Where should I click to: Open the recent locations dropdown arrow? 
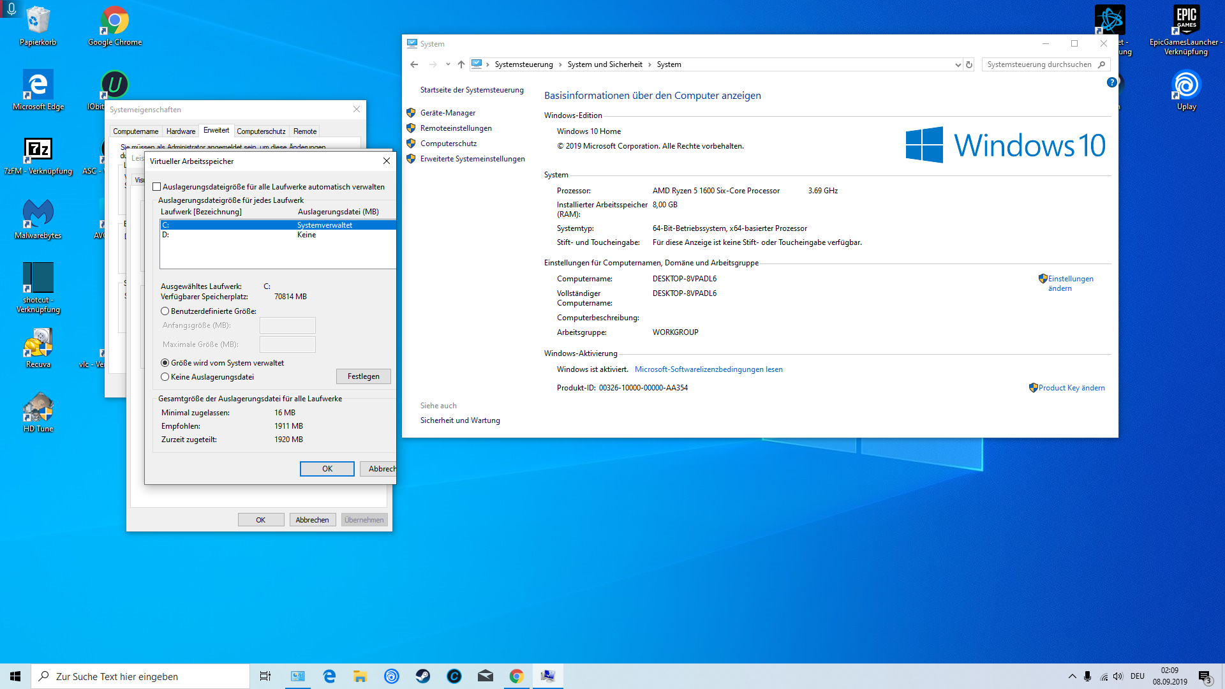click(448, 64)
